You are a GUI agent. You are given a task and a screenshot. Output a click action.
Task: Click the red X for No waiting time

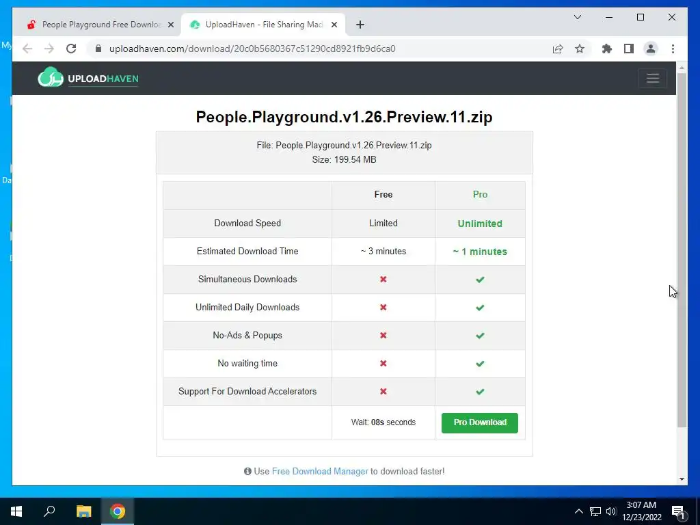383,364
